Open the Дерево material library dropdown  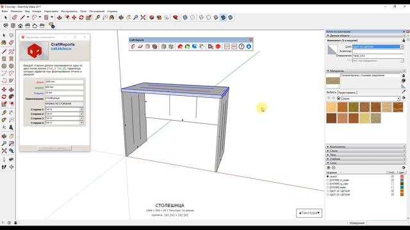(x=398, y=98)
